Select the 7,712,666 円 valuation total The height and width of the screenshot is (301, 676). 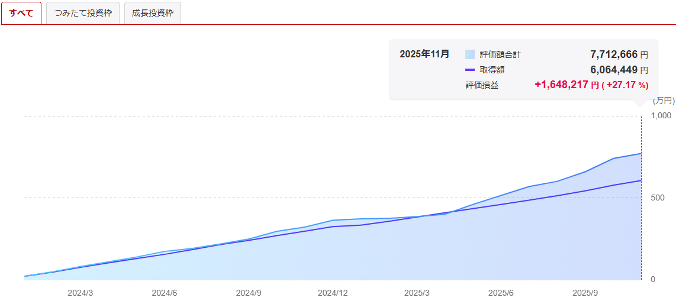coord(619,54)
